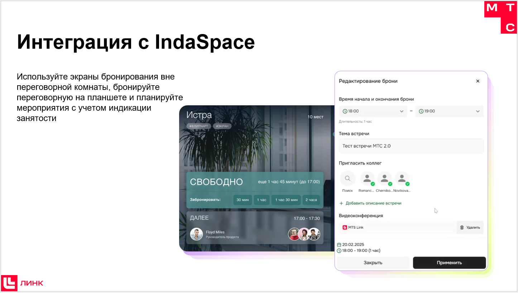
Task: Click the Руководитель продукта subtitle
Action: click(x=222, y=237)
